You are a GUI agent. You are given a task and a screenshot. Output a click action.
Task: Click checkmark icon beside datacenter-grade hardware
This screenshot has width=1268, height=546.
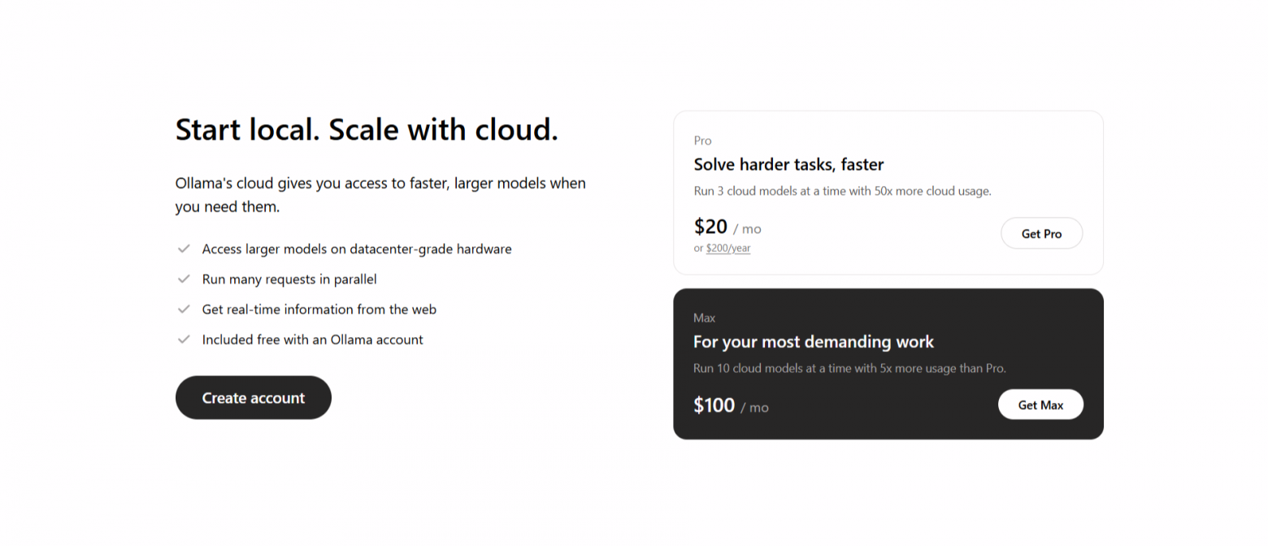(184, 249)
